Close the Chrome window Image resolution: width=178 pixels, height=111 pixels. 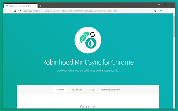click(172, 4)
